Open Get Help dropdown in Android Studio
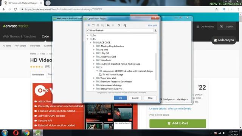242x136 pixels. 182,99
